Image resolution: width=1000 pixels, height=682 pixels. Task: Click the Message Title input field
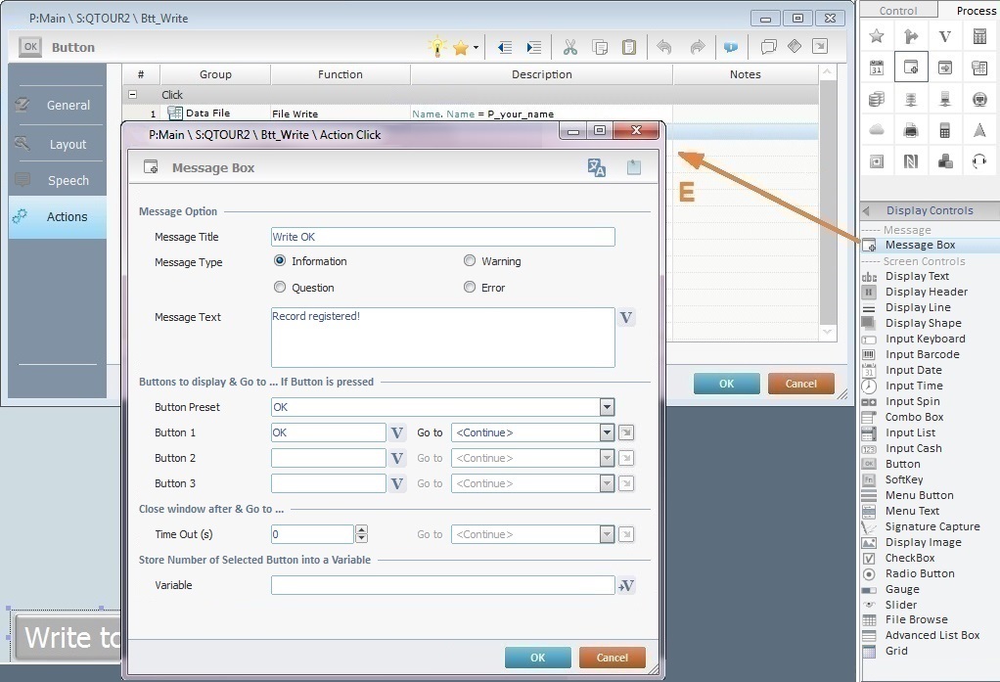[442, 237]
